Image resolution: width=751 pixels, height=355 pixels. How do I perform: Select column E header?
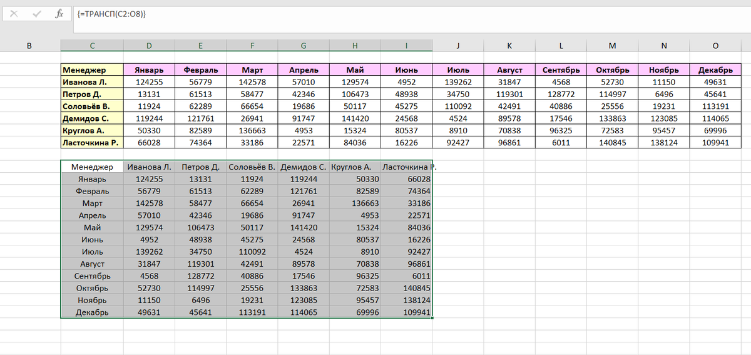pyautogui.click(x=200, y=45)
